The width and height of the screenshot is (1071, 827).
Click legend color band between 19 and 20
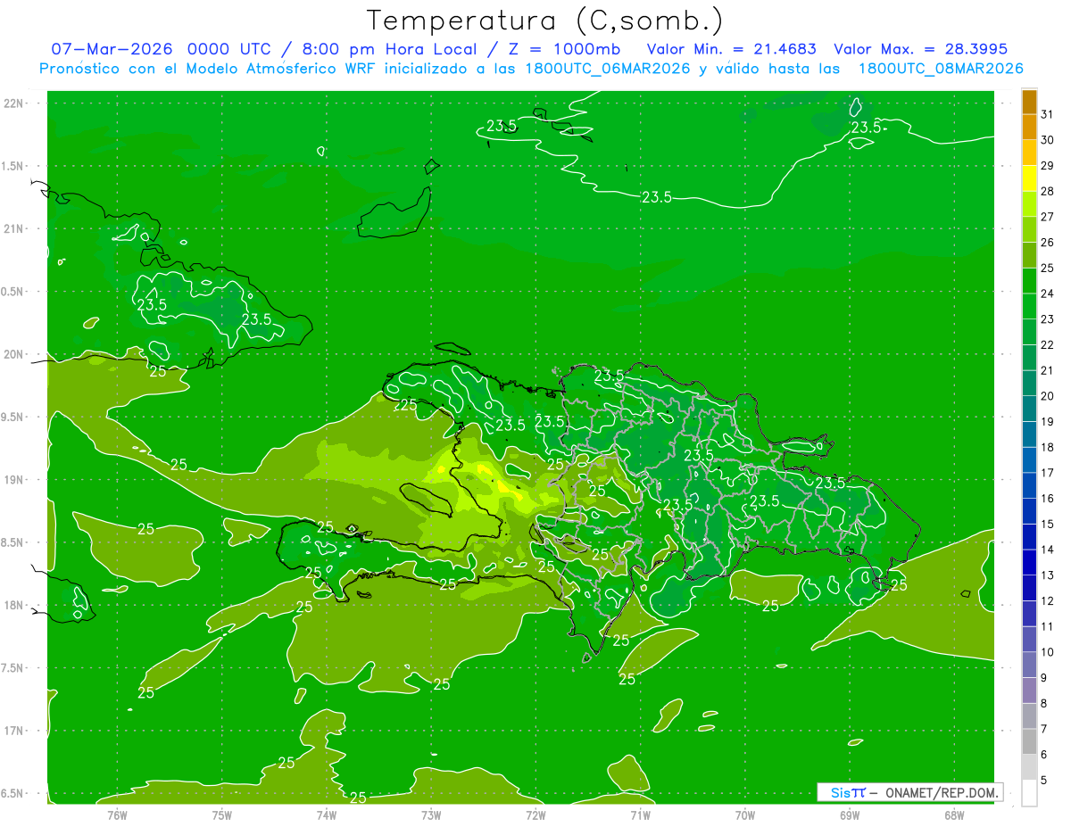[x=1029, y=409]
